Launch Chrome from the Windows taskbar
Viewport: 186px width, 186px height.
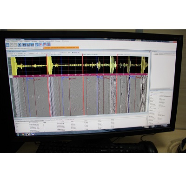pyautogui.click(x=23, y=134)
